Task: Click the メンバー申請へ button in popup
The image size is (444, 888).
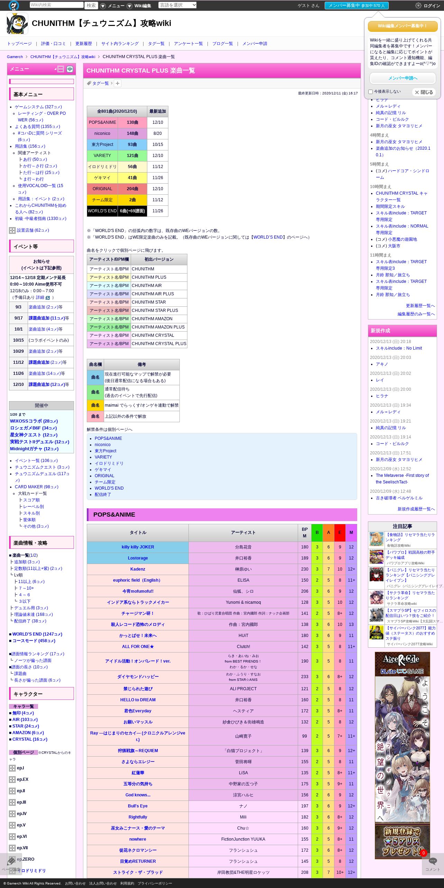Action: point(403,78)
